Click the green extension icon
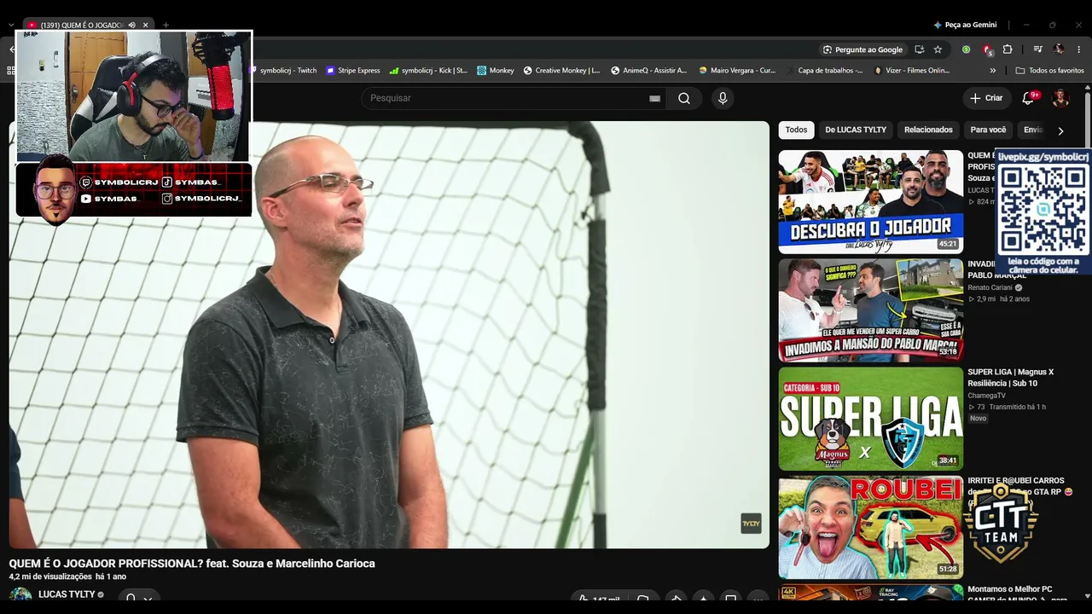Screen dimensions: 1092x614 point(966,49)
